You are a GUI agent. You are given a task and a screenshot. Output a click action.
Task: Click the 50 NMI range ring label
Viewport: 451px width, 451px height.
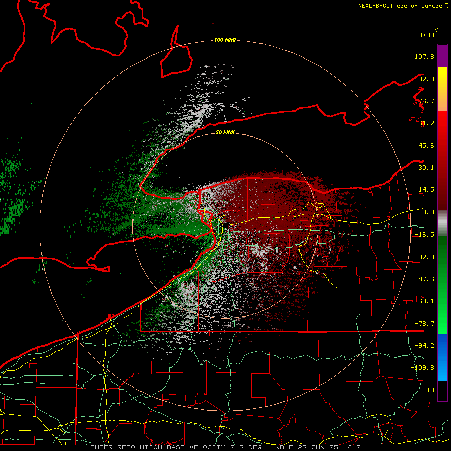coord(225,132)
